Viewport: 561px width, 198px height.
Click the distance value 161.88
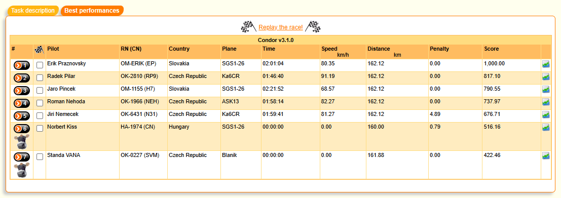pos(376,155)
